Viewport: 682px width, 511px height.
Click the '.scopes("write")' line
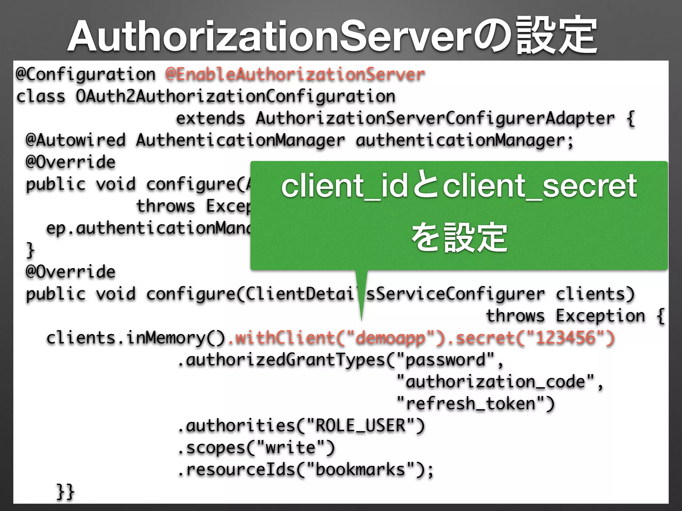pyautogui.click(x=256, y=448)
